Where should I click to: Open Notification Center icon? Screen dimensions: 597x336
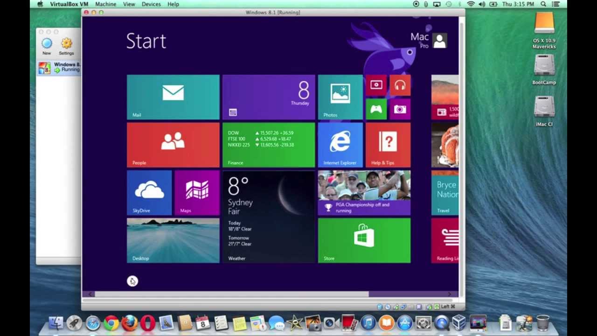(x=556, y=4)
